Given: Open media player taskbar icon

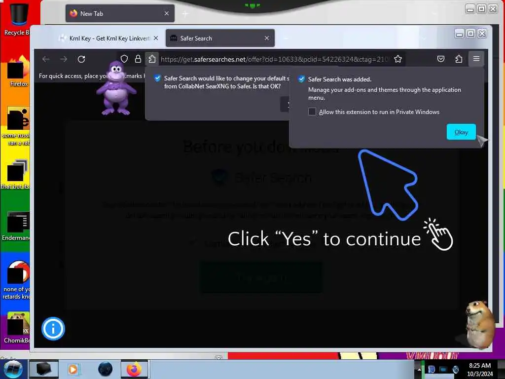Looking at the screenshot, I should coord(73,369).
